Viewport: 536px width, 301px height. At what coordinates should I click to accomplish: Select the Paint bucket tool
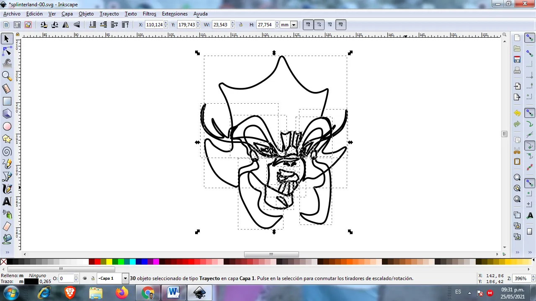click(x=7, y=239)
